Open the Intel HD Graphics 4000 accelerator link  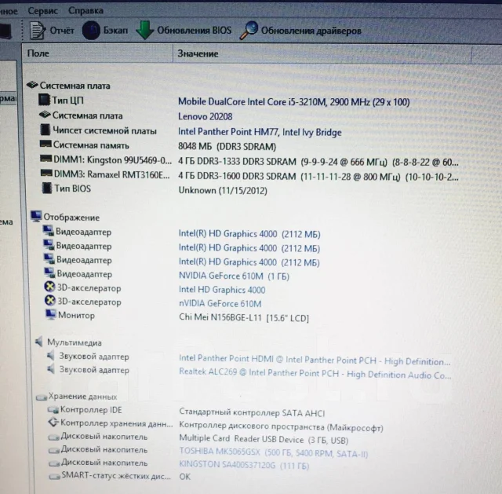(x=222, y=290)
